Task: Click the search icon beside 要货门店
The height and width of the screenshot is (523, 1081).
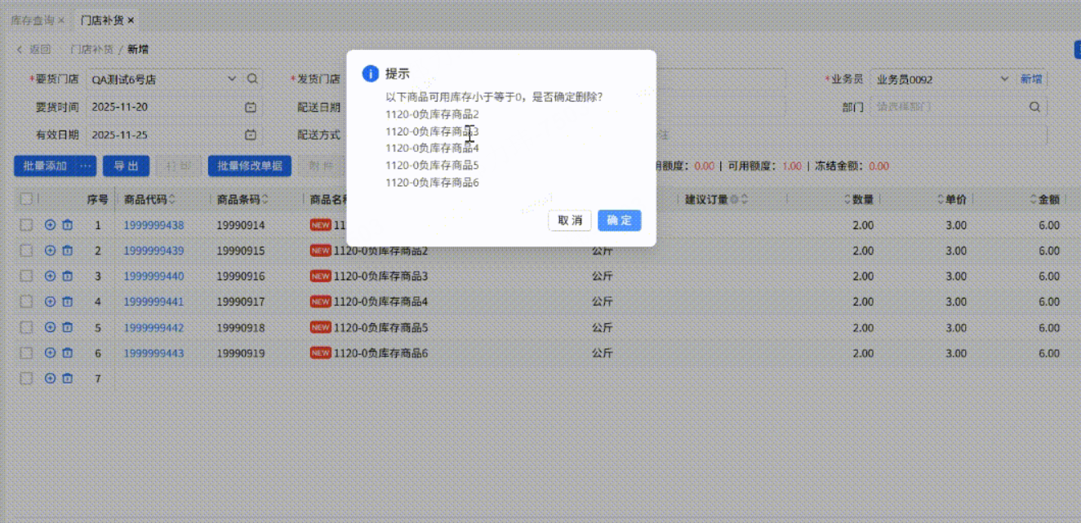Action: (252, 79)
